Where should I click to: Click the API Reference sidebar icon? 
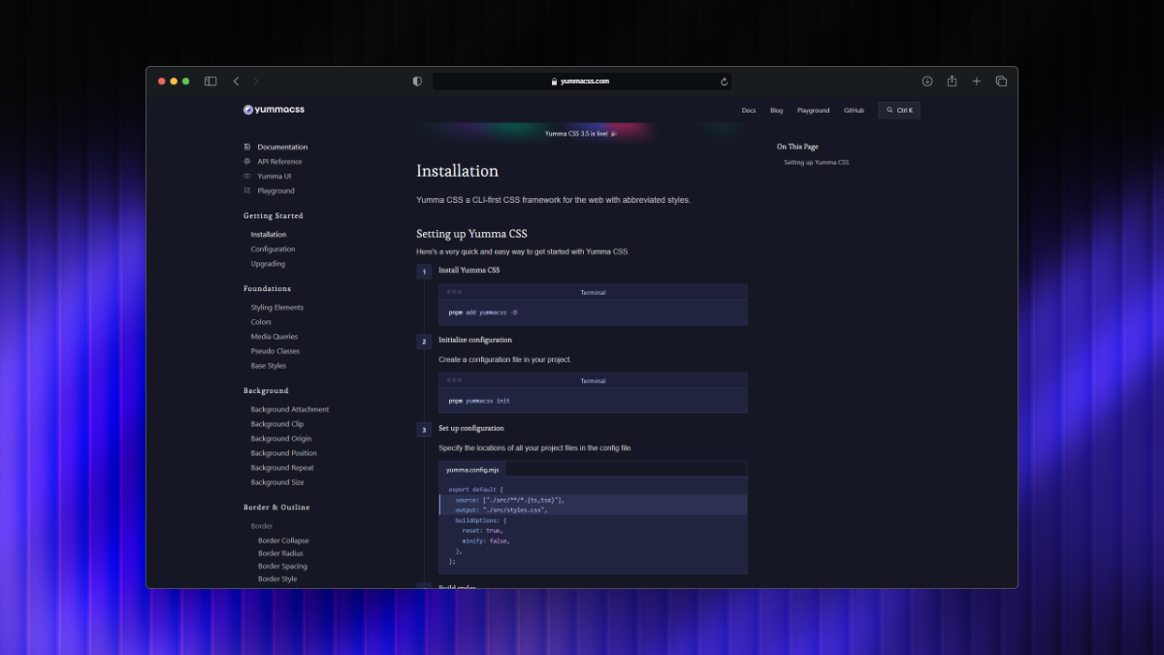click(247, 162)
